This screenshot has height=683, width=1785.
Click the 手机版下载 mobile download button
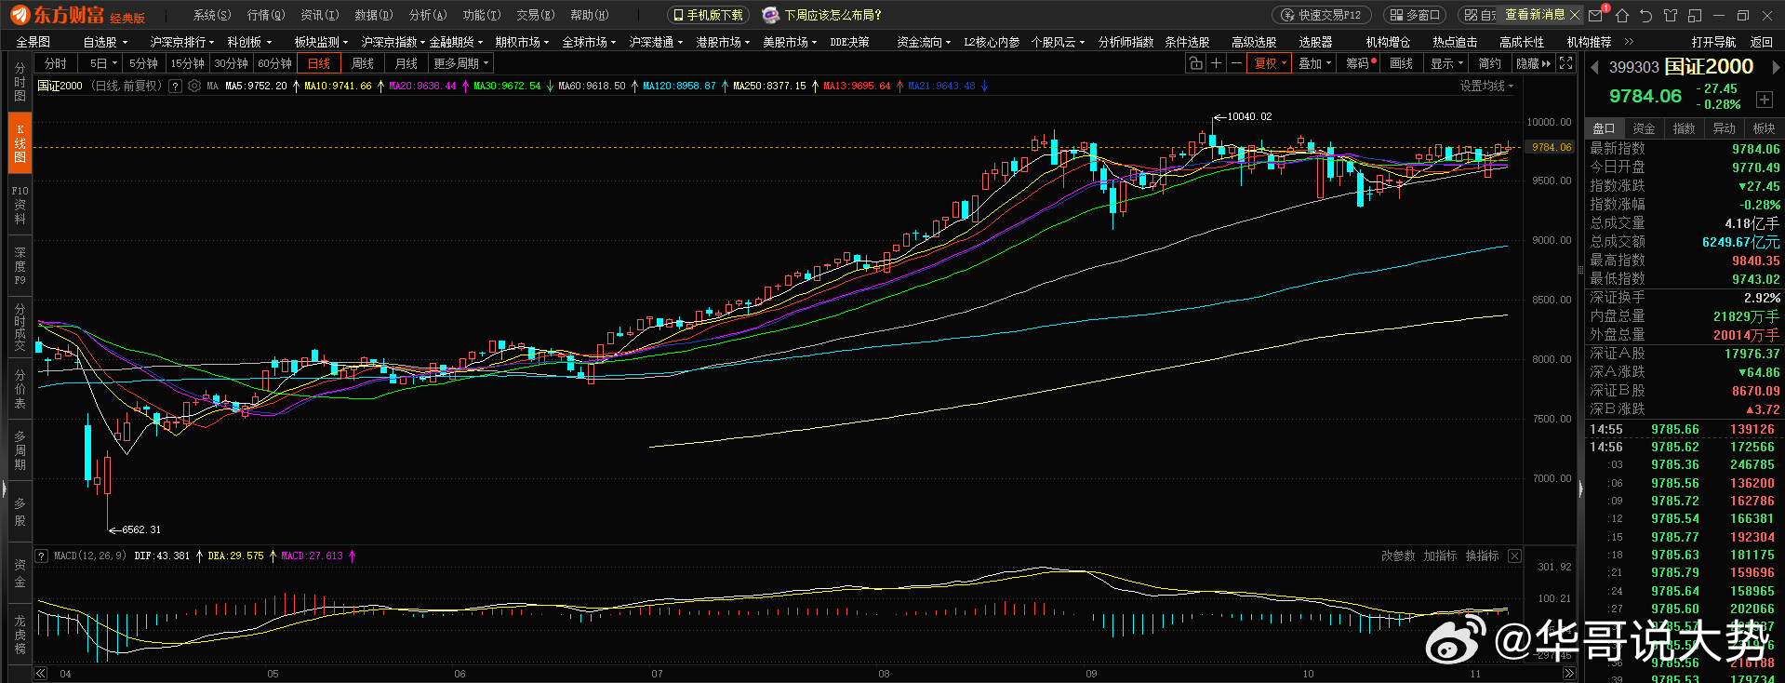pos(708,15)
